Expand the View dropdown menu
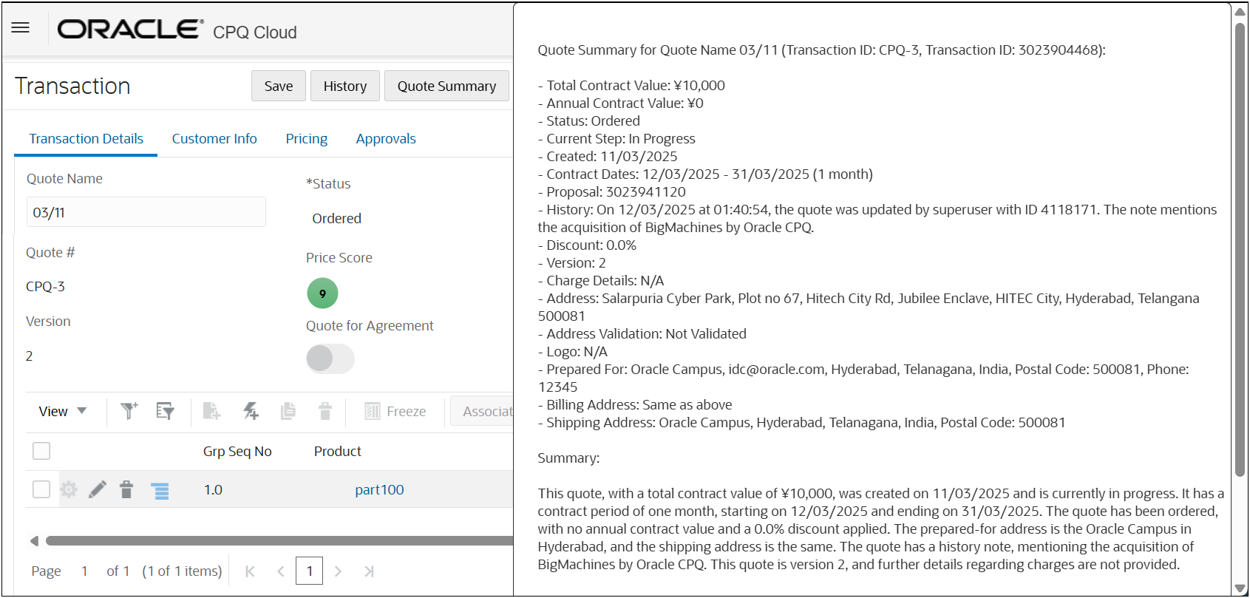Screen dimensions: 1250x598 (63, 411)
